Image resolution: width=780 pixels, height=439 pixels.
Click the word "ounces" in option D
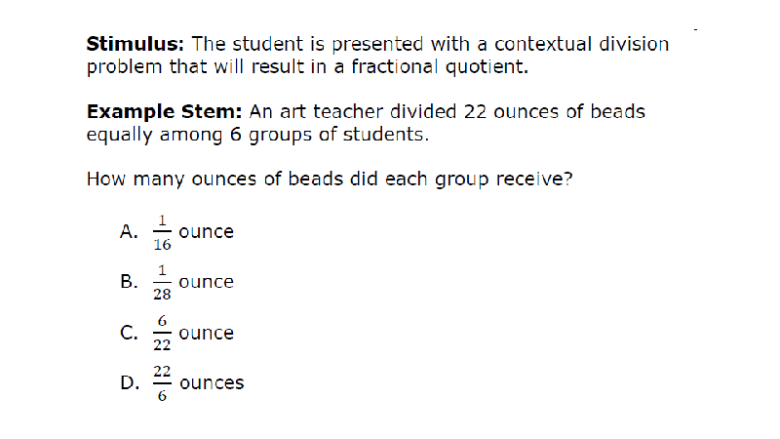(212, 383)
